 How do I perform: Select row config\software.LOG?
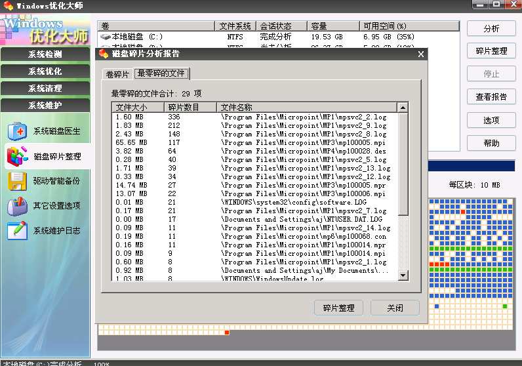(x=254, y=202)
